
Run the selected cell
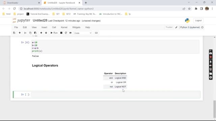point(54,33)
